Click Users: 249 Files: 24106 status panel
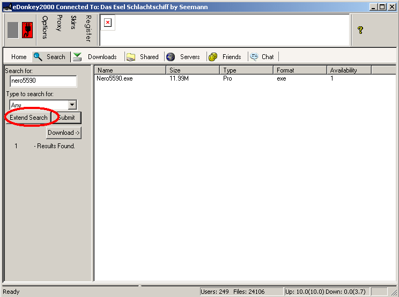 click(241, 292)
